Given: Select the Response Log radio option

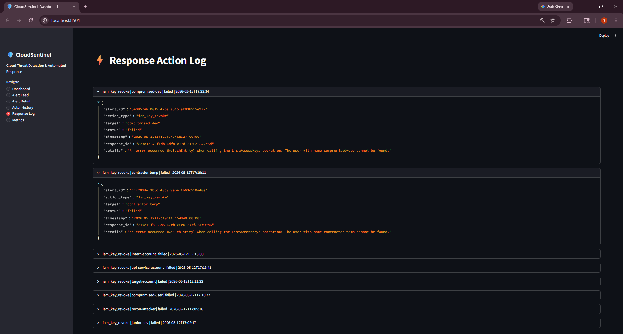Looking at the screenshot, I should point(21,114).
